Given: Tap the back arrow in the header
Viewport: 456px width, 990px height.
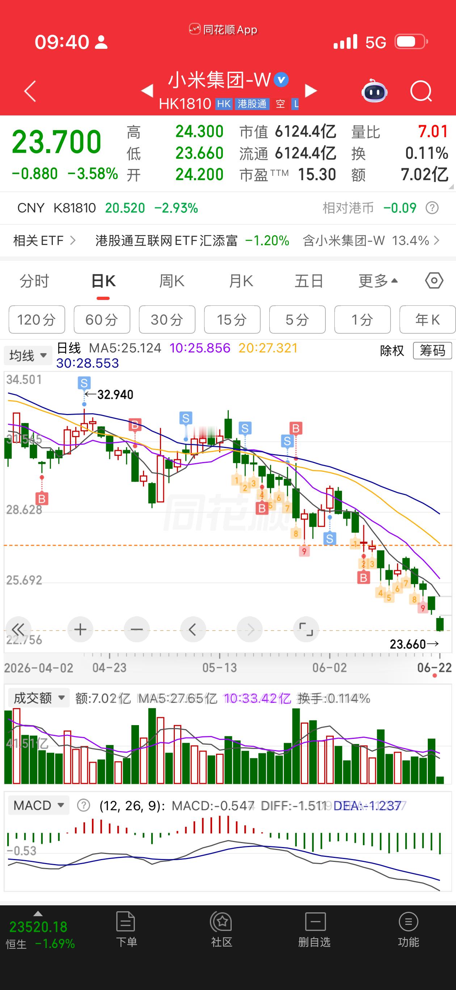Looking at the screenshot, I should [30, 92].
